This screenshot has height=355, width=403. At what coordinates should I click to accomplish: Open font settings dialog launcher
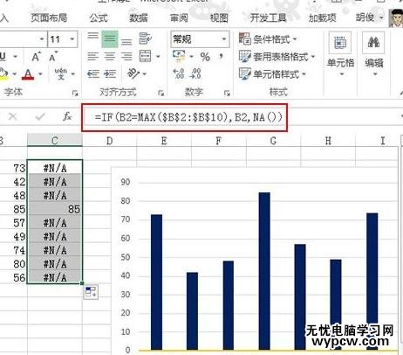[75, 93]
